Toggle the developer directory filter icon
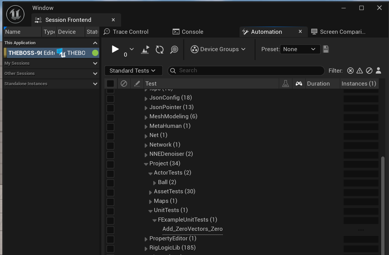The height and width of the screenshot is (255, 389). coord(378,71)
